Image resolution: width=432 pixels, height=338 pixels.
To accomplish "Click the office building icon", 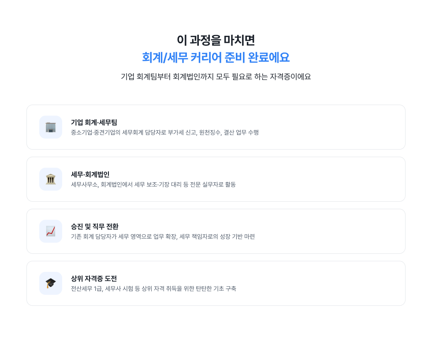I will (x=51, y=127).
